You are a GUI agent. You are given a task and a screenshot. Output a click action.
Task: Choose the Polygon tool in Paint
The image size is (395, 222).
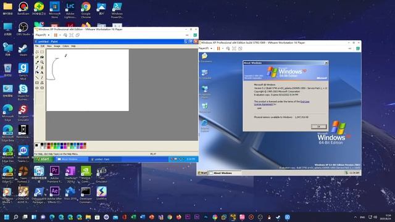(x=42, y=83)
